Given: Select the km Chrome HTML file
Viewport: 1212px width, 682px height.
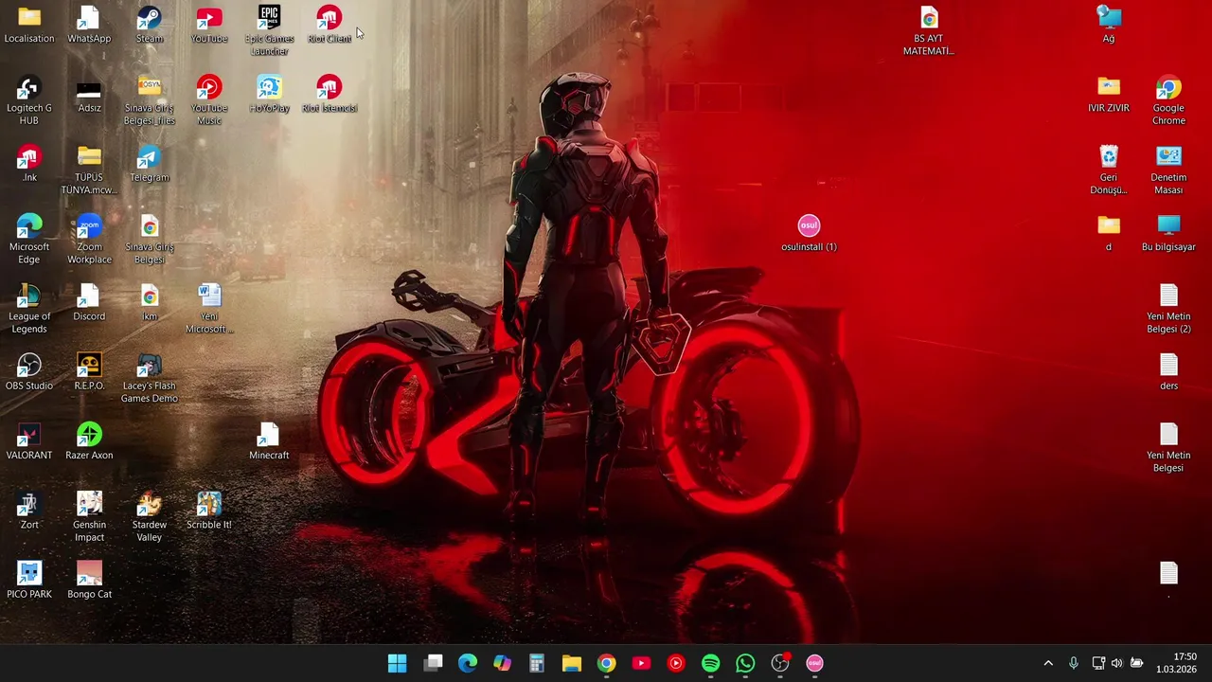Looking at the screenshot, I should pos(149,303).
